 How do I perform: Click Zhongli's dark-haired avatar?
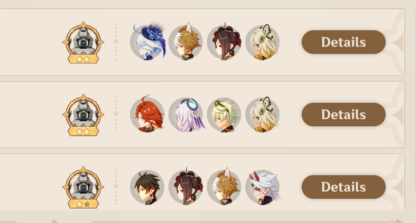147,187
